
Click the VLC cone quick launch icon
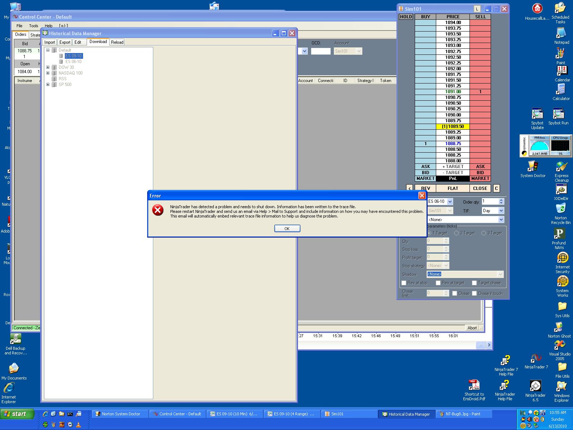click(78, 425)
